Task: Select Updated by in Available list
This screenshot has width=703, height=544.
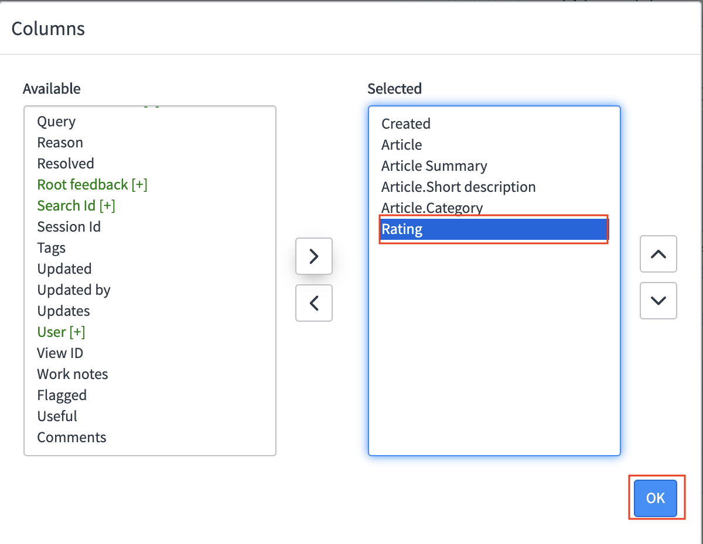Action: [x=74, y=290]
